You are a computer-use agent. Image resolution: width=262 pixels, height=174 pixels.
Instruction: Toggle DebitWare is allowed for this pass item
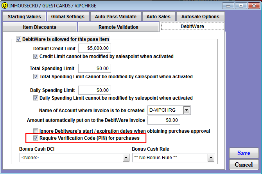coord(18,39)
